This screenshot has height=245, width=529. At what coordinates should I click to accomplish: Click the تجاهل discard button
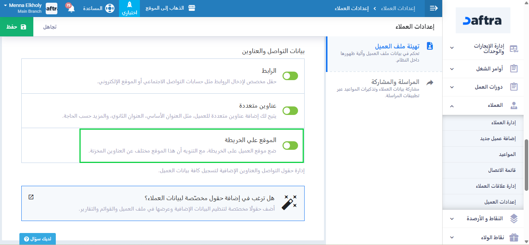pos(50,27)
